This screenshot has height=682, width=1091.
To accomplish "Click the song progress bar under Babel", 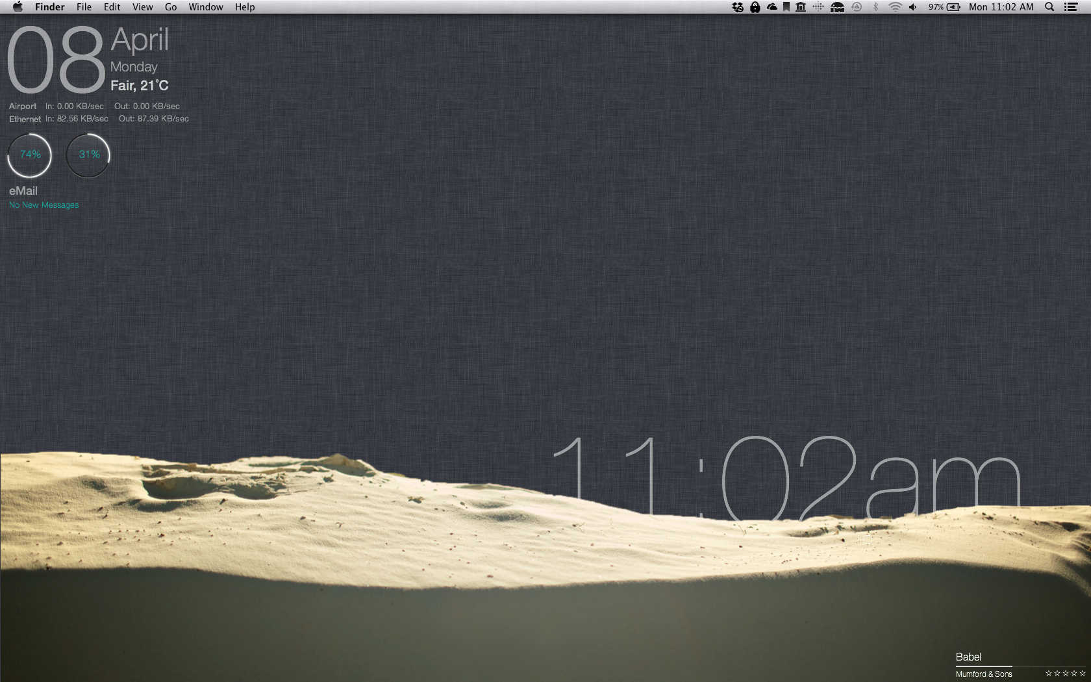I will (1020, 666).
